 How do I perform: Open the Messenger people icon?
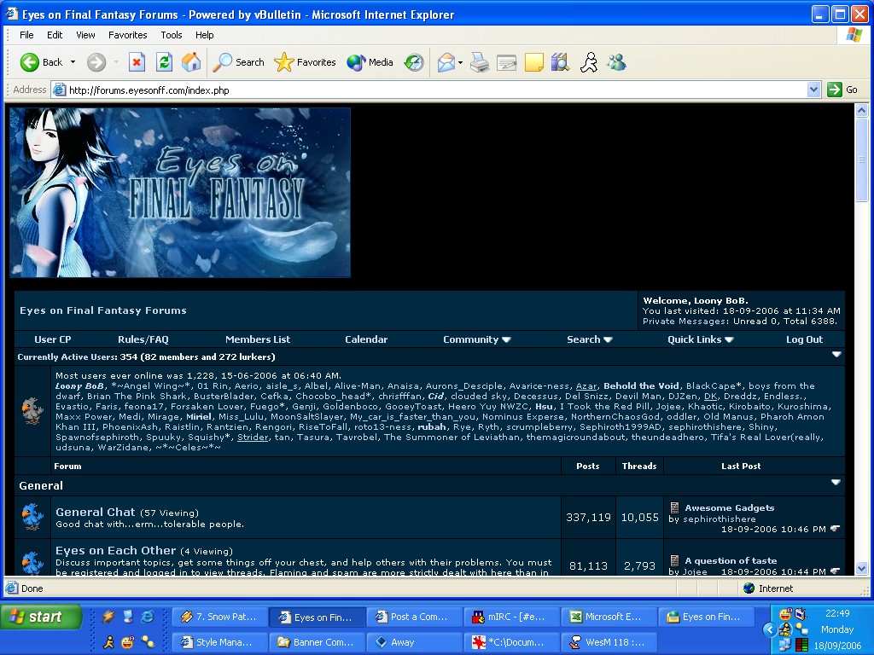616,62
